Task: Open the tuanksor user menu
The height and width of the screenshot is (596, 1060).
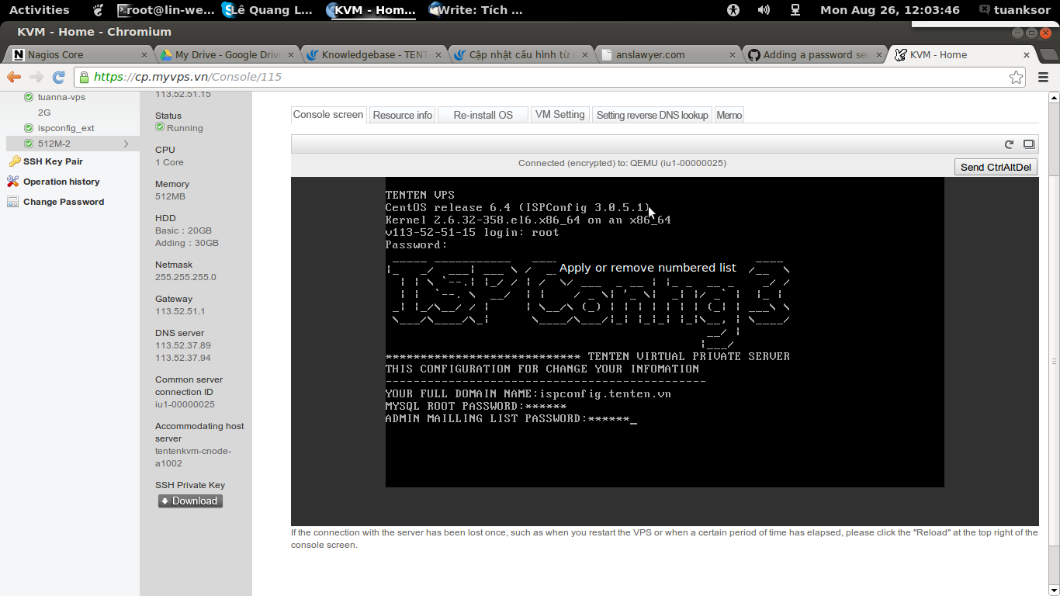Action: pyautogui.click(x=1015, y=10)
